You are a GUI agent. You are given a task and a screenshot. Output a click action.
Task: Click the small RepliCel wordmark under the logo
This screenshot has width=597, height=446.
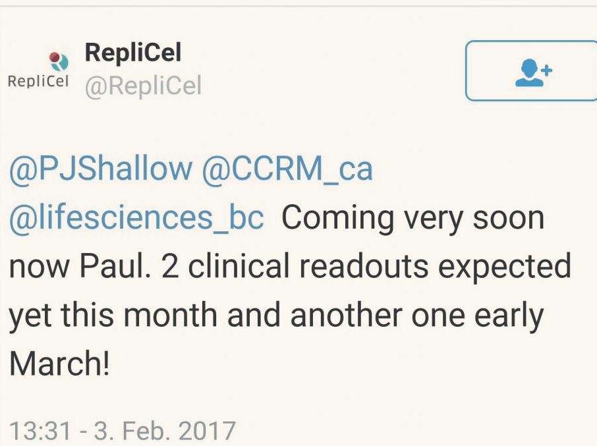pos(38,81)
